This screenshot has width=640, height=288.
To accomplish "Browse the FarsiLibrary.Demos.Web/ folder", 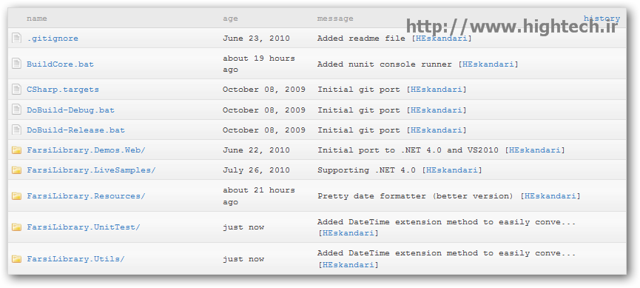I will click(86, 150).
